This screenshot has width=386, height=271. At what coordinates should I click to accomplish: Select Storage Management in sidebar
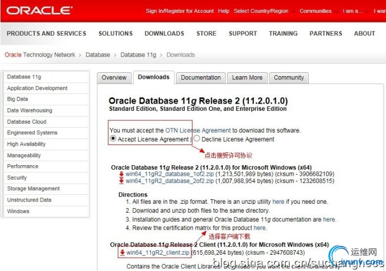tap(46, 189)
